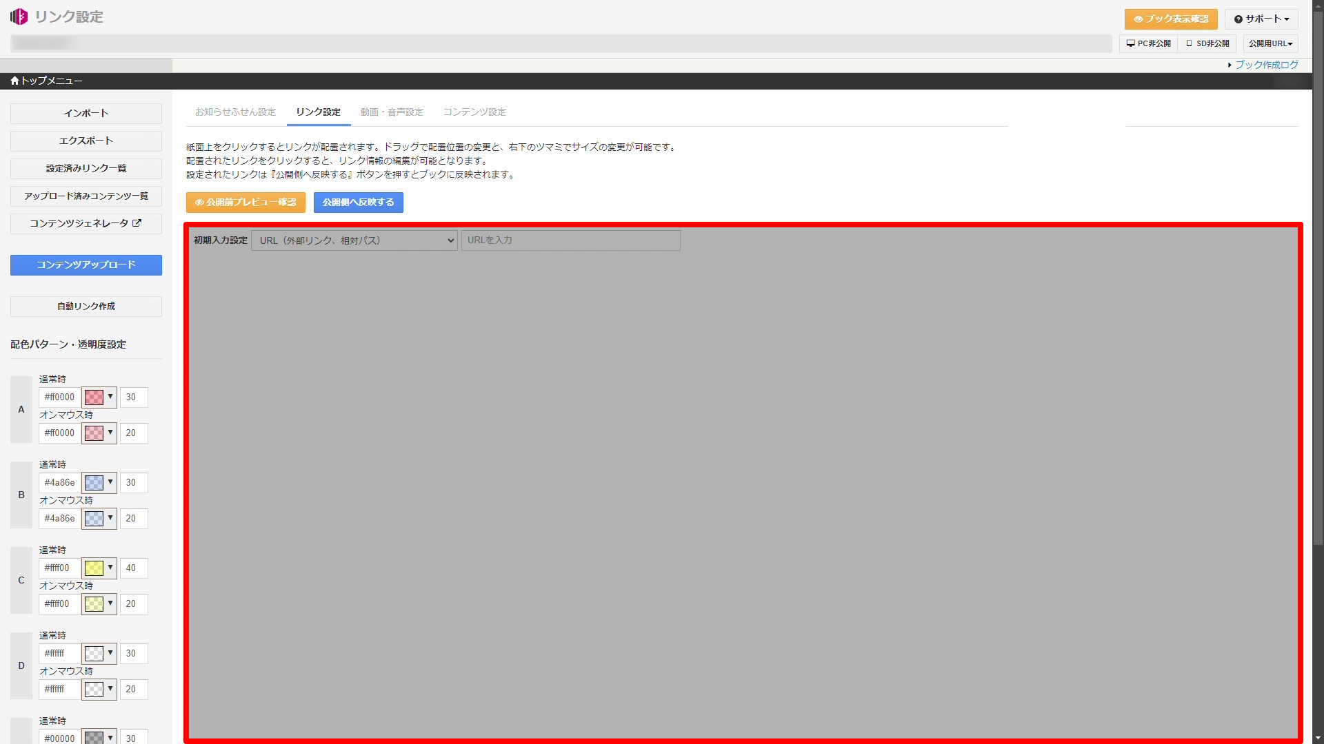The height and width of the screenshot is (744, 1324).
Task: Click the smartphone icon on SD非公開
Action: click(x=1188, y=43)
